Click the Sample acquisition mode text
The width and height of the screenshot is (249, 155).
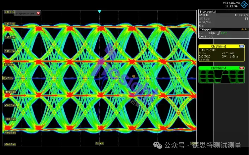pos(204,60)
